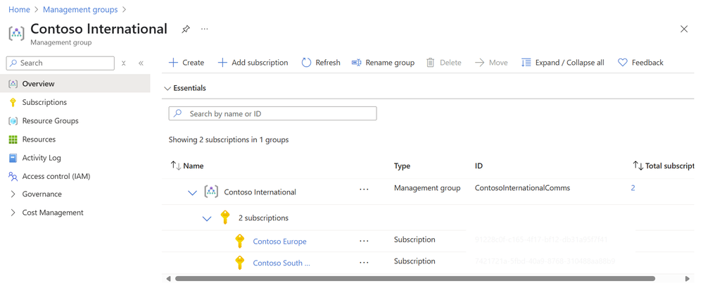Close the Contoso International blade
The image size is (703, 293).
point(684,29)
